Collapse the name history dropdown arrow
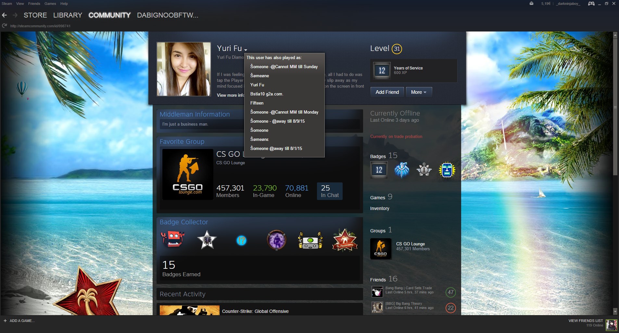Screen dimensions: 619x333 coord(246,50)
